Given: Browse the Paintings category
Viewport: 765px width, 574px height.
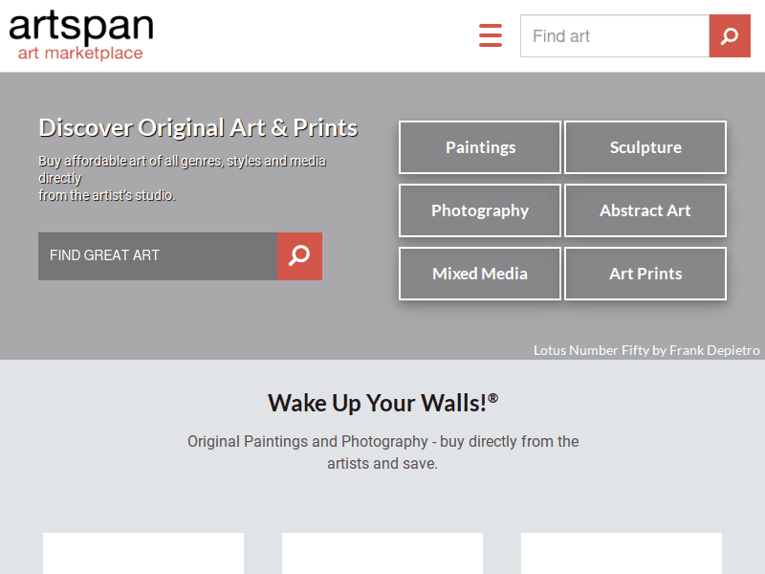Looking at the screenshot, I should coord(479,147).
